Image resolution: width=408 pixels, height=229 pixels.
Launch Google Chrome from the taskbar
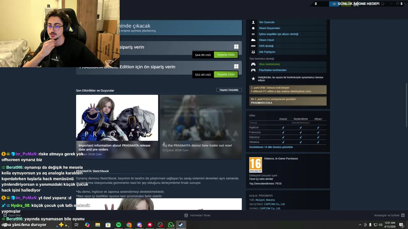(x=129, y=225)
